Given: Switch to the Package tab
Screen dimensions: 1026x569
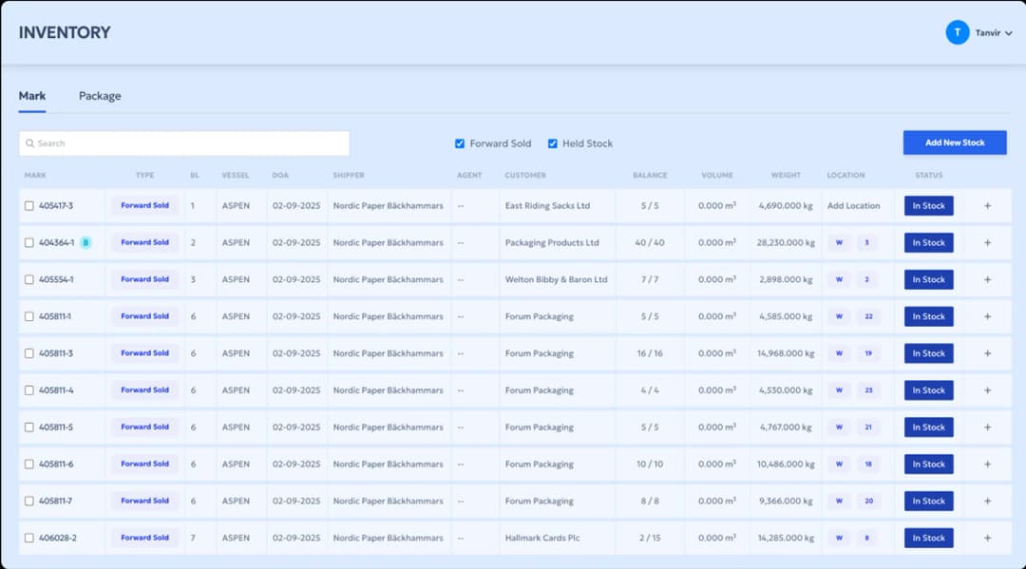Looking at the screenshot, I should [100, 96].
